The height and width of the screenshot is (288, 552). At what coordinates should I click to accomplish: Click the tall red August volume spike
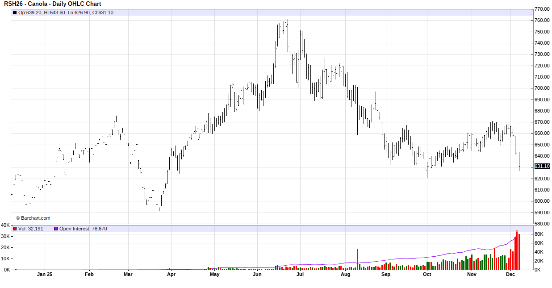tap(357, 259)
